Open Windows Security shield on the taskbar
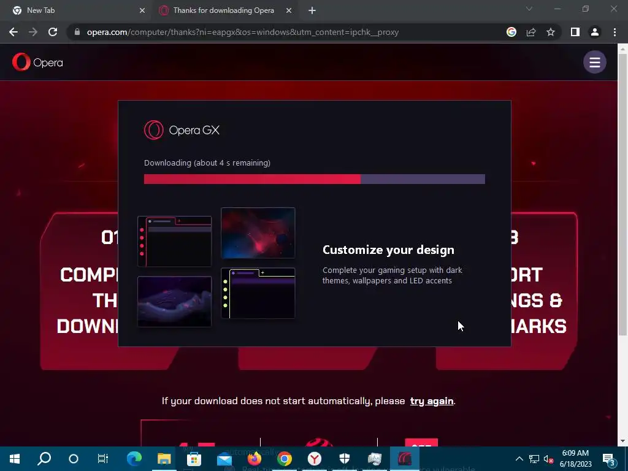Image resolution: width=628 pixels, height=471 pixels. [x=345, y=459]
